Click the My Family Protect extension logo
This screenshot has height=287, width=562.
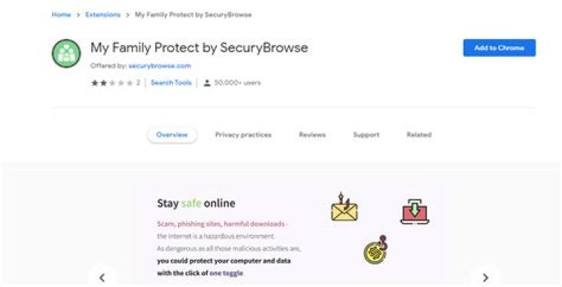point(66,53)
